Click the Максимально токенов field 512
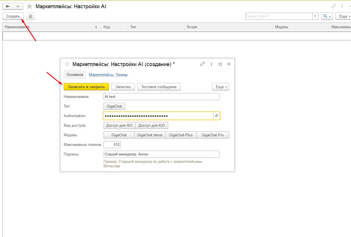351x237 pixels. (x=112, y=145)
